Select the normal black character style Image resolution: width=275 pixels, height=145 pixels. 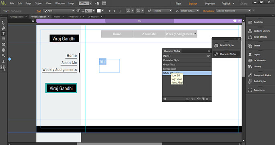[x=187, y=69]
